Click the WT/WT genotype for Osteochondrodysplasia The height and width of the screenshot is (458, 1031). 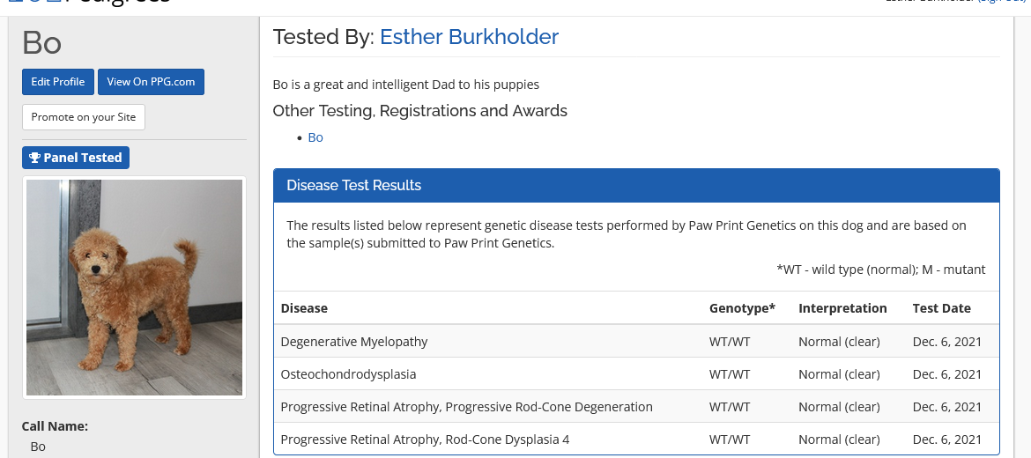(730, 374)
